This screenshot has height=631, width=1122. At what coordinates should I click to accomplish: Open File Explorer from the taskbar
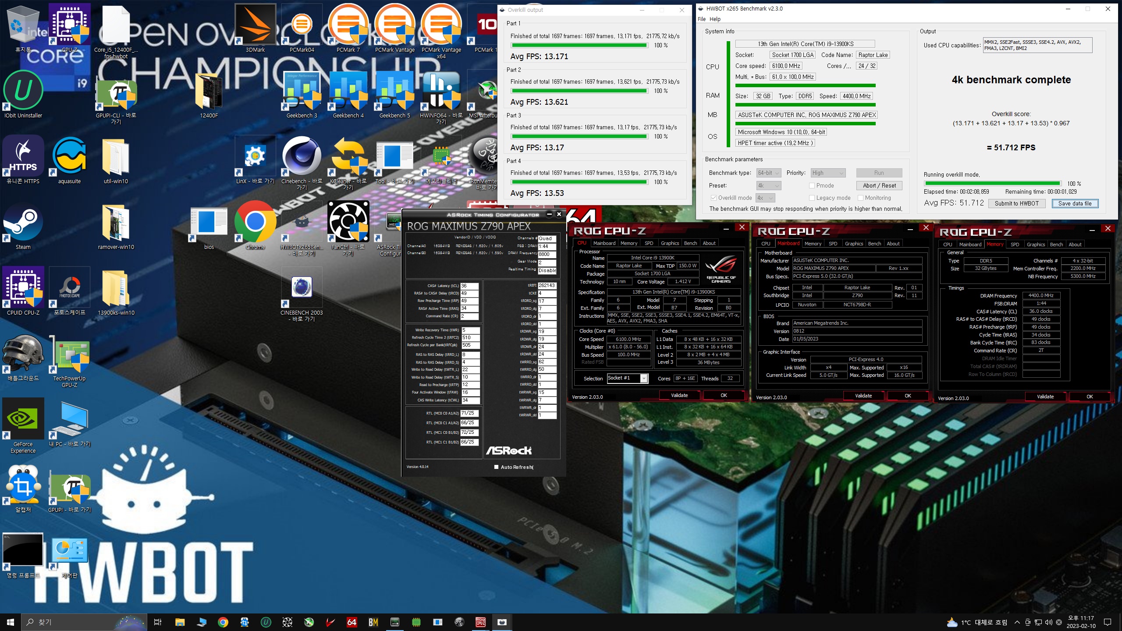click(180, 622)
